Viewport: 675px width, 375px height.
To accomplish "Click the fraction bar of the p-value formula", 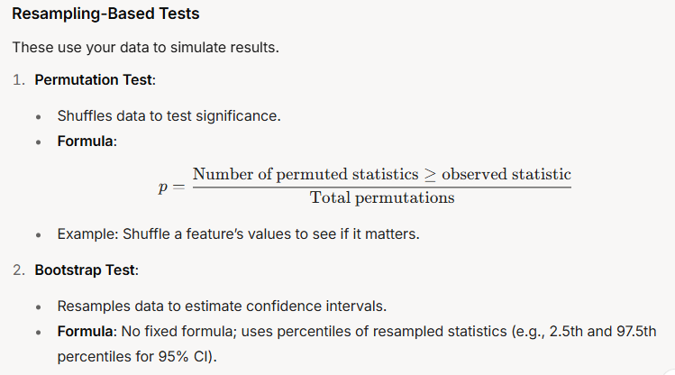I will (382, 187).
